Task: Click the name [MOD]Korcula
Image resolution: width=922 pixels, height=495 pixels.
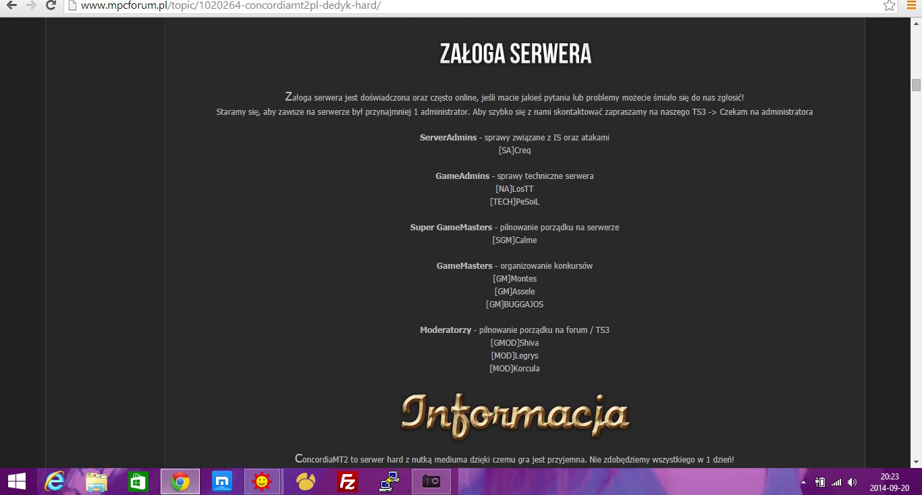Action: pos(515,369)
